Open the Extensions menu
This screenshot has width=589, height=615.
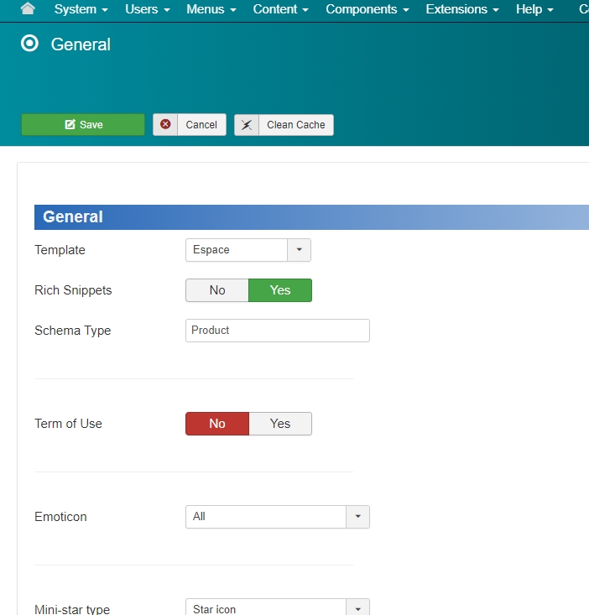462,9
